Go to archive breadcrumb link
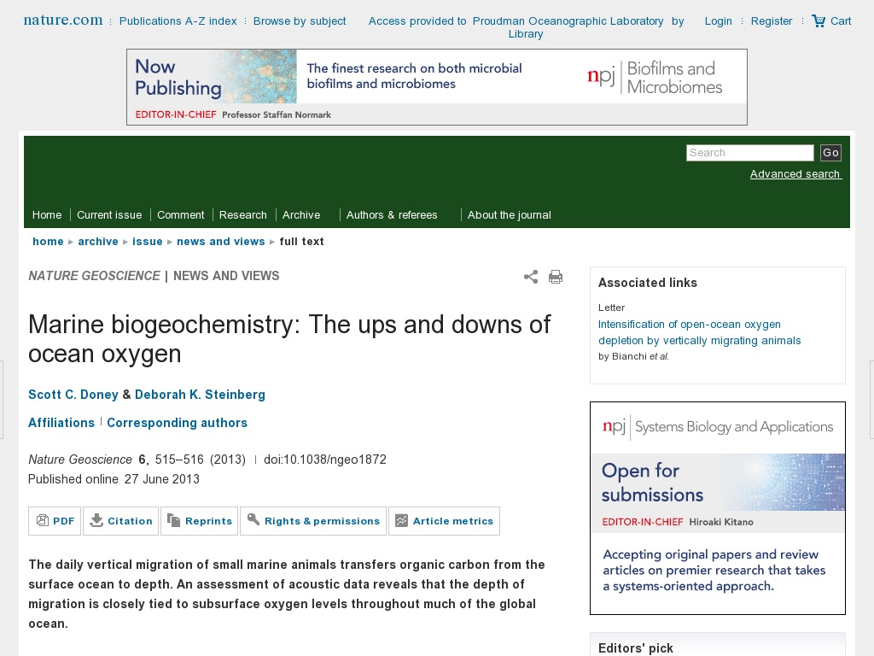This screenshot has height=656, width=874. click(98, 242)
